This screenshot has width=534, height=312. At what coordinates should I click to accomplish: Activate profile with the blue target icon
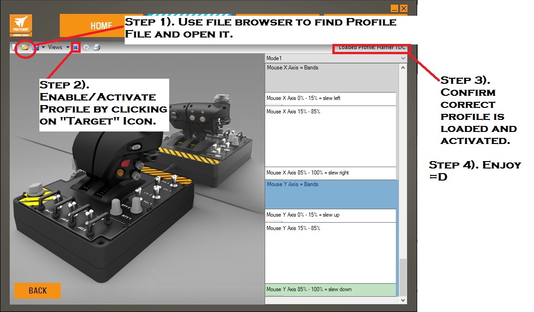[x=76, y=47]
